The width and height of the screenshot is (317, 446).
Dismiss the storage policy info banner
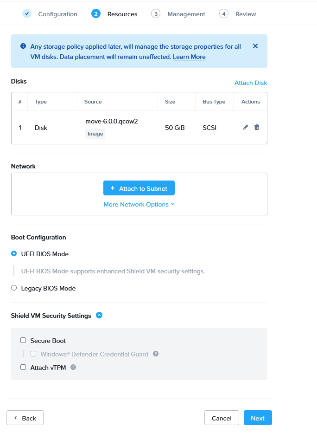tap(255, 46)
